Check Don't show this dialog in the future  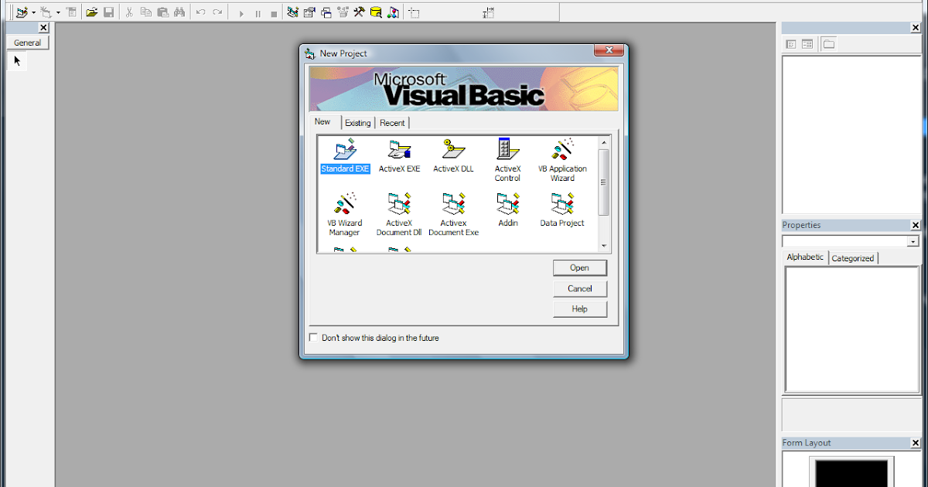(313, 337)
